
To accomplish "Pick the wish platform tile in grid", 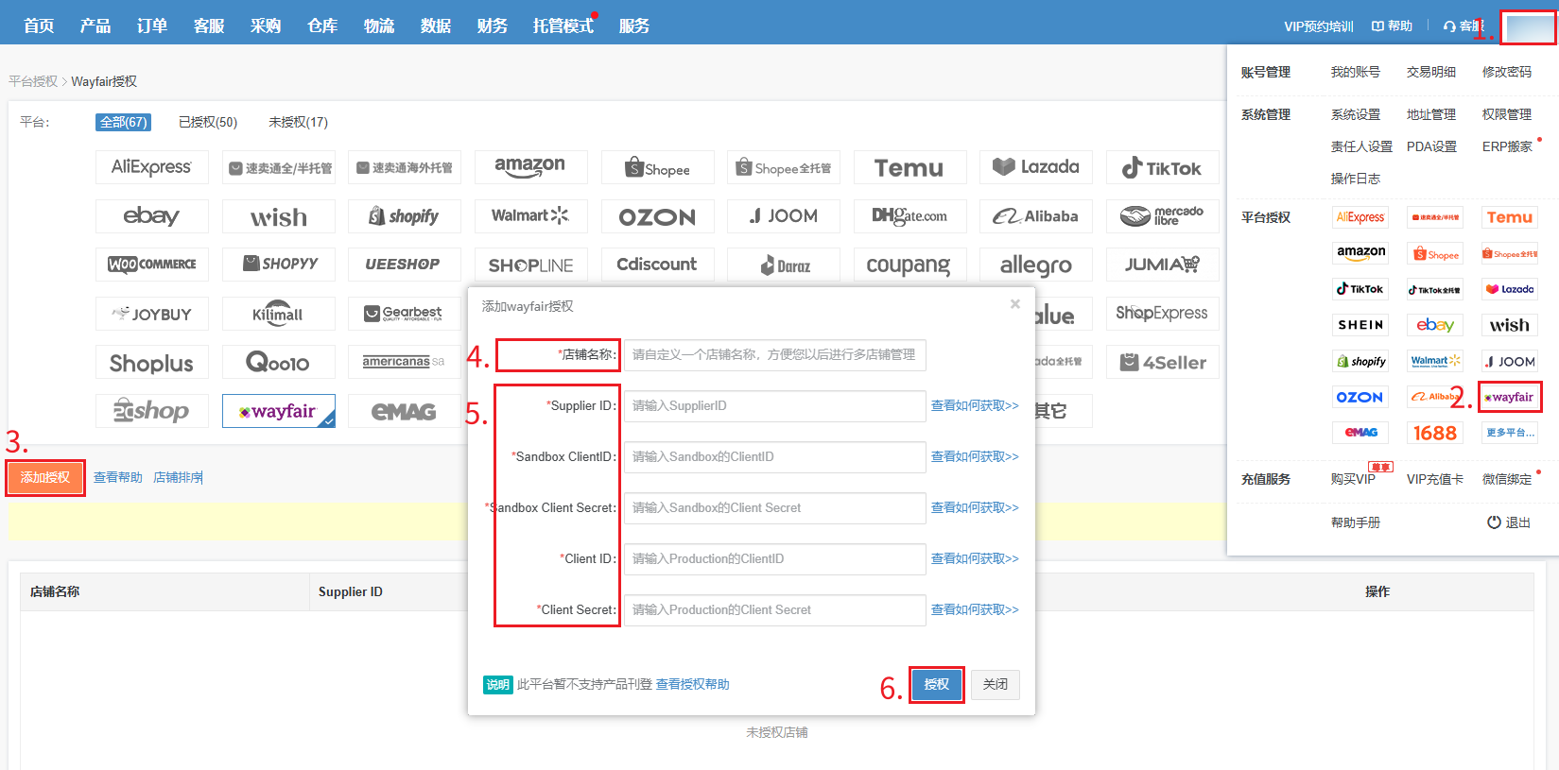I will [x=278, y=216].
